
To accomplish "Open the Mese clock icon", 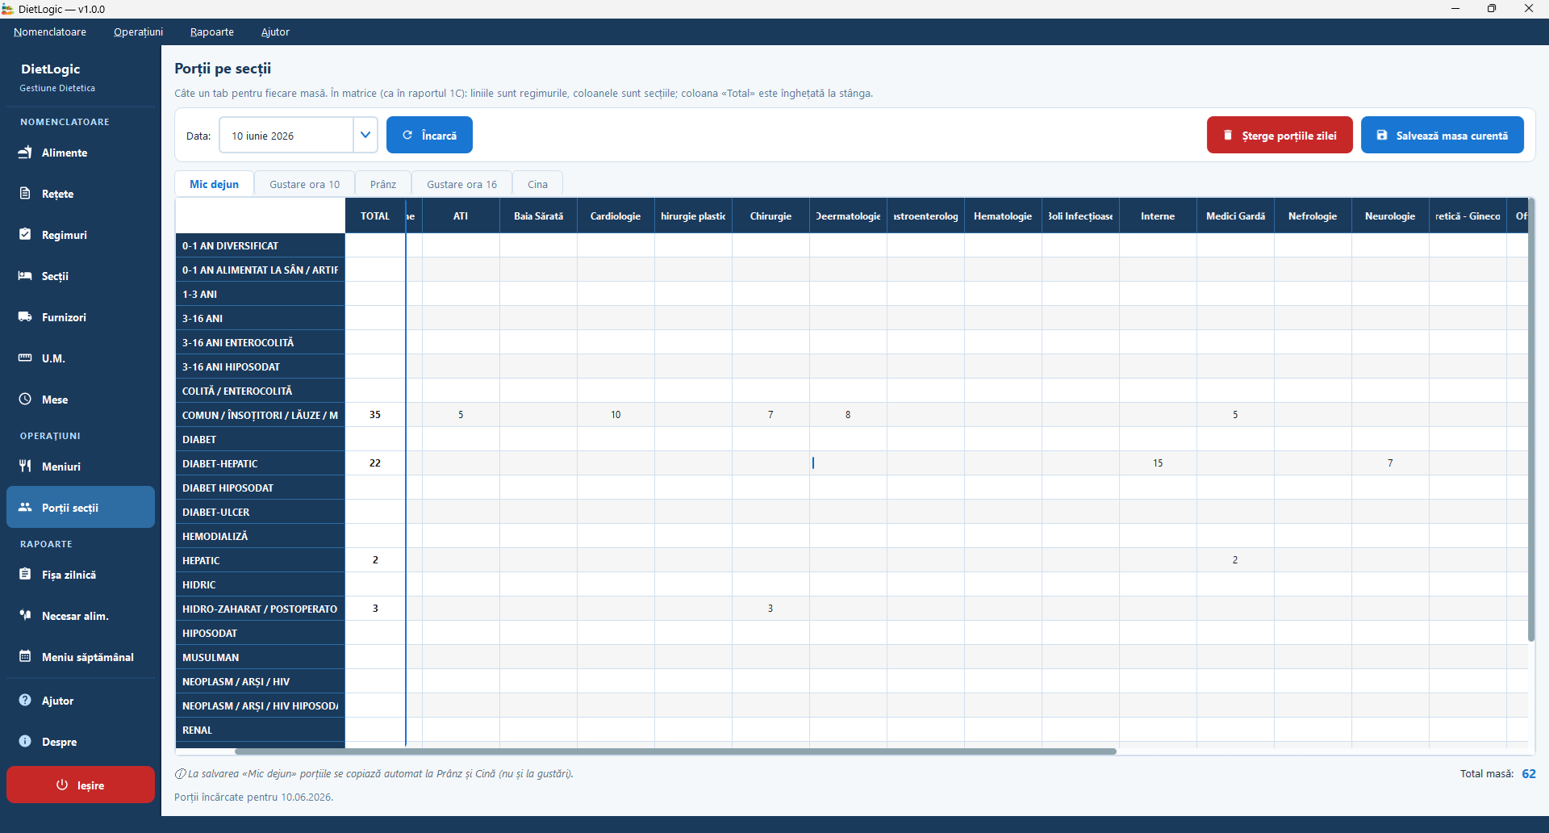I will 25,399.
